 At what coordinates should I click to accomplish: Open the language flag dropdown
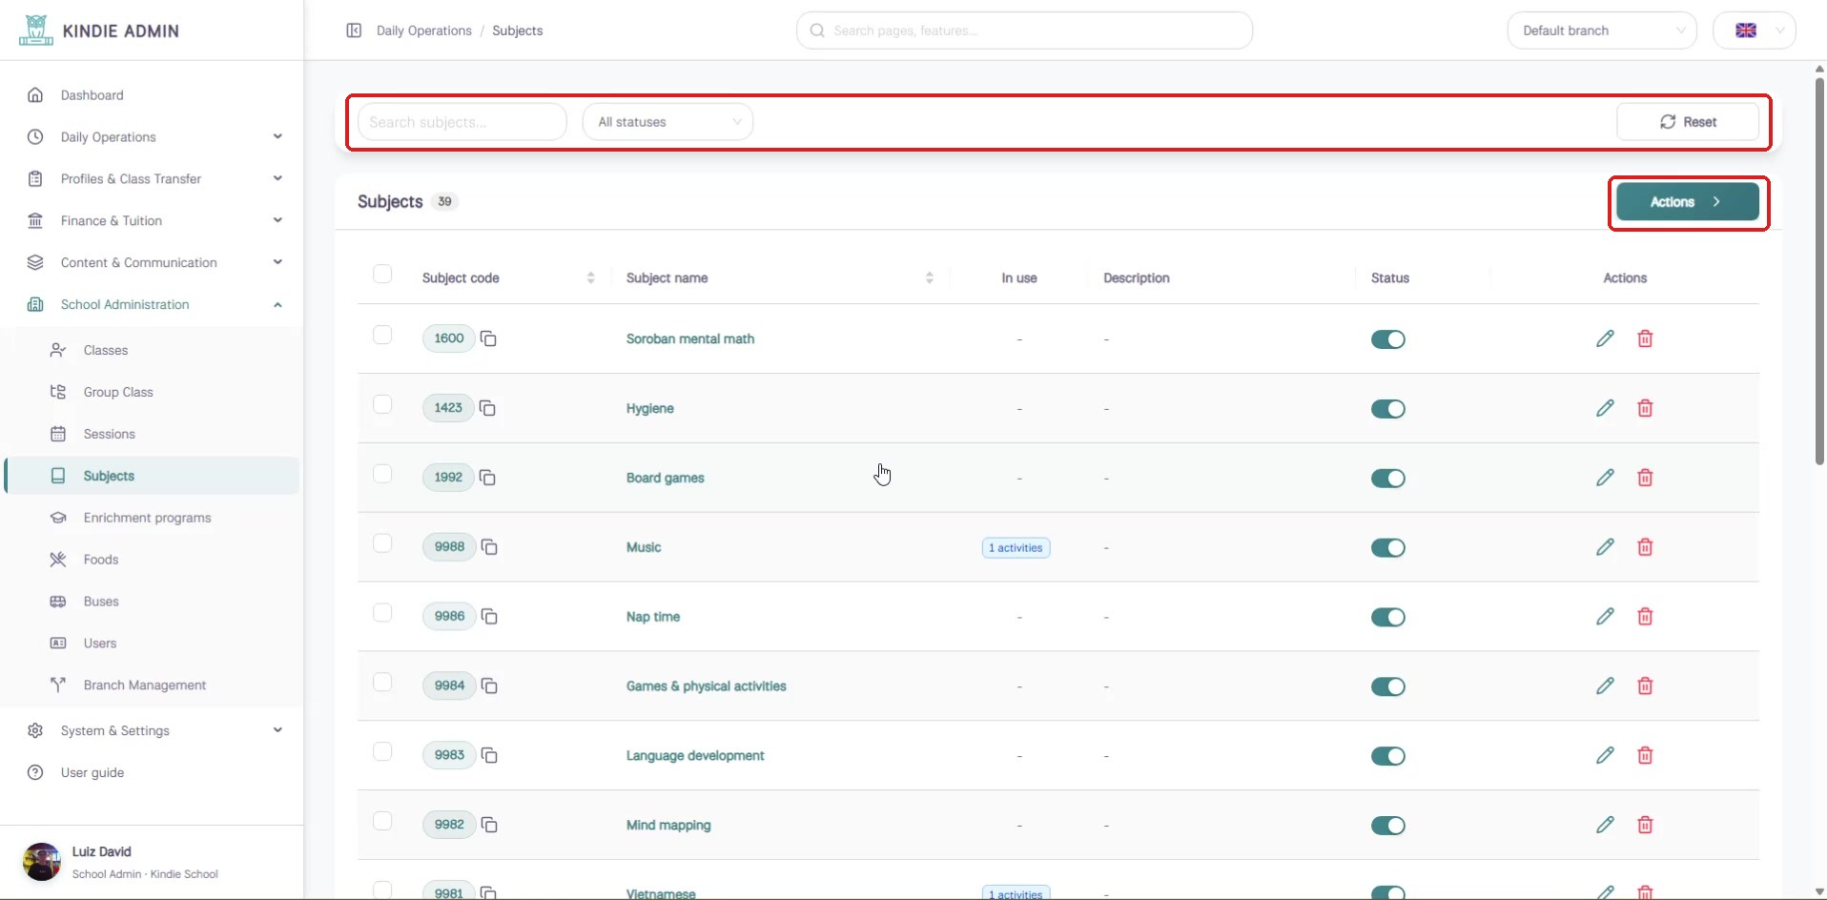click(x=1755, y=31)
